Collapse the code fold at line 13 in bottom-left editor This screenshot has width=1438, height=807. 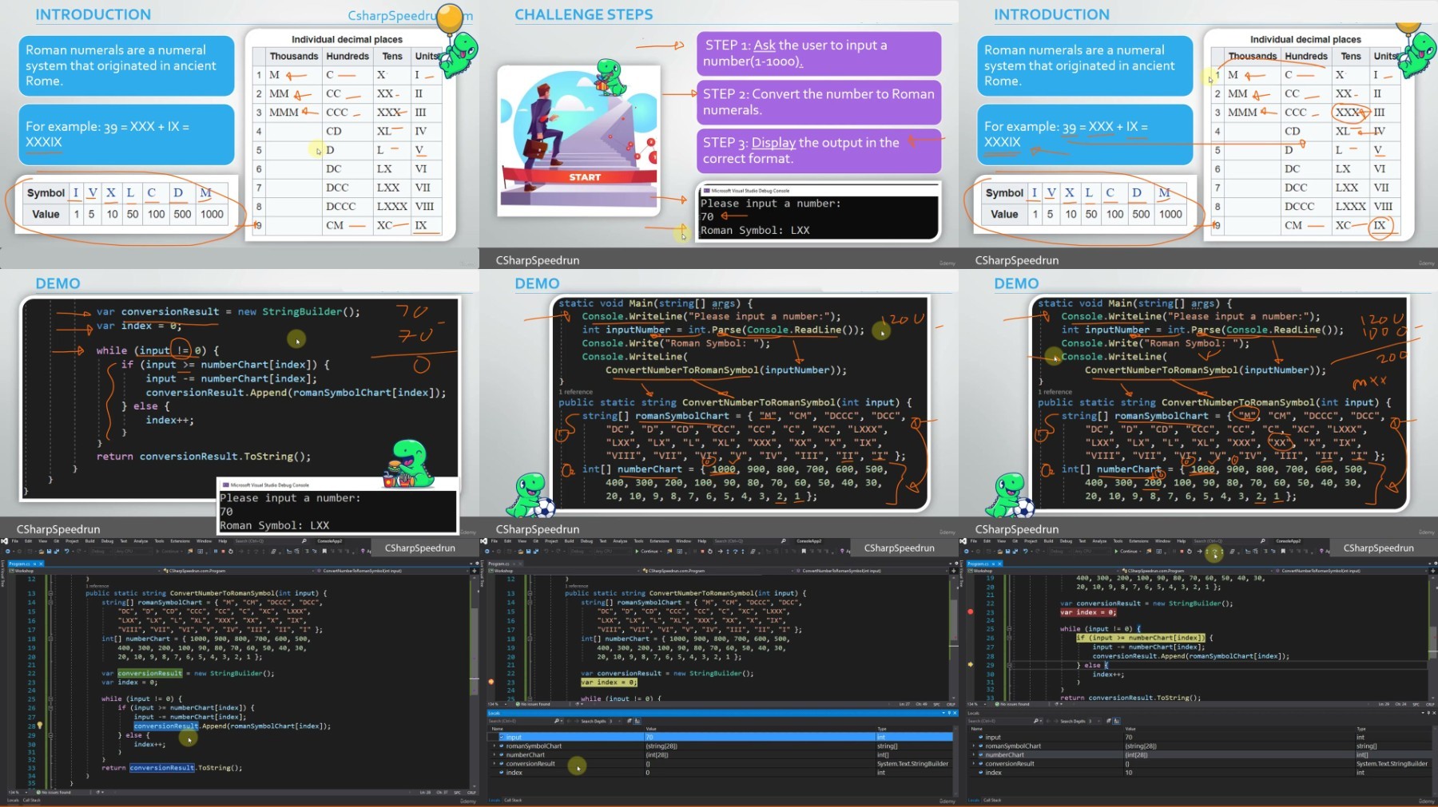tap(50, 594)
